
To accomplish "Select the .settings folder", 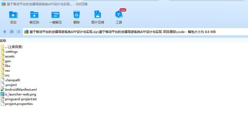I will (x=9, y=52).
